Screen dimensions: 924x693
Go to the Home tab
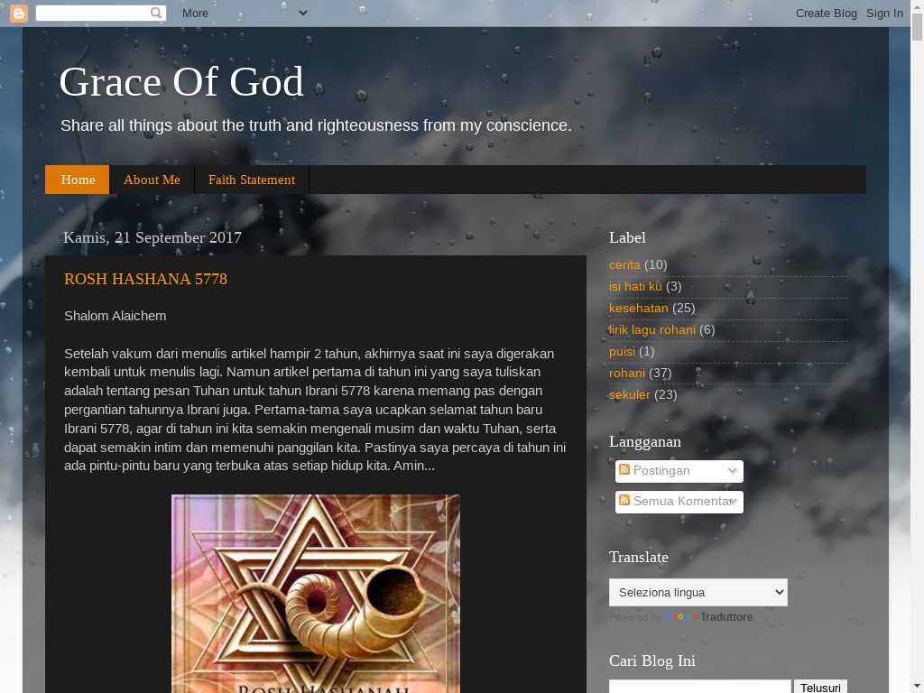[x=78, y=180]
